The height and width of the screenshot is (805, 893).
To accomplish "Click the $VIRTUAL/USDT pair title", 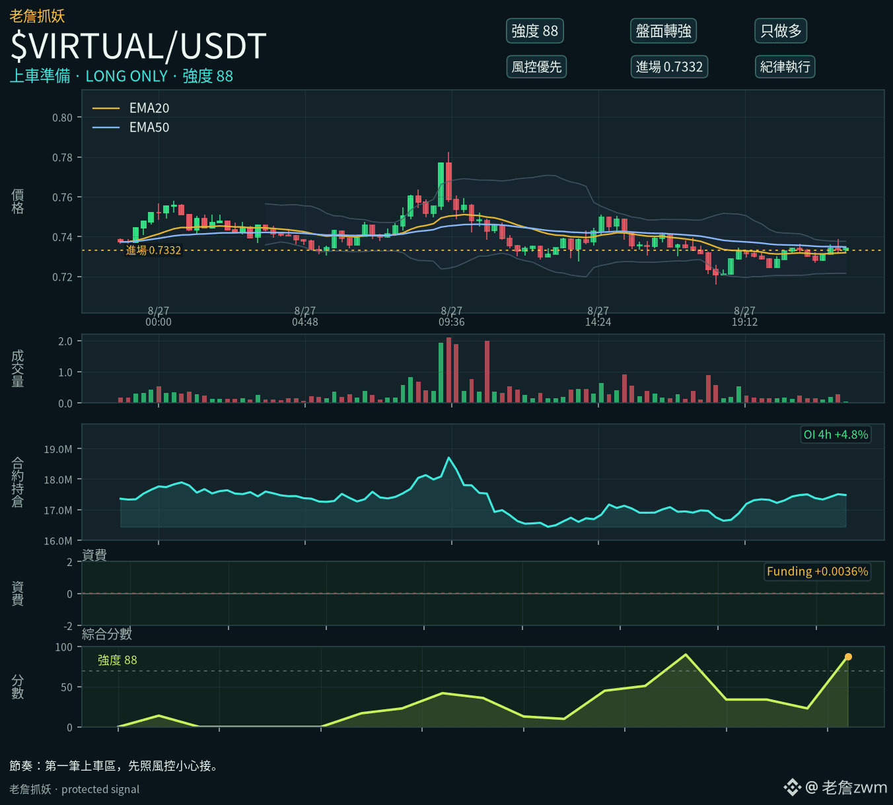I will (x=138, y=46).
